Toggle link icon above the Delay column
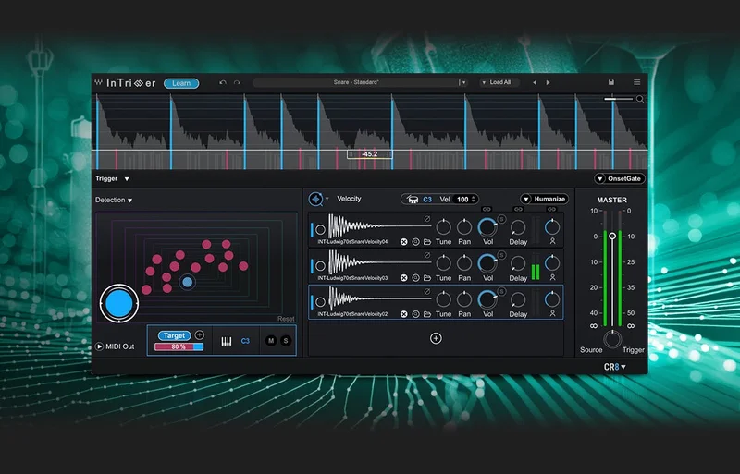This screenshot has height=474, width=740. [518, 209]
